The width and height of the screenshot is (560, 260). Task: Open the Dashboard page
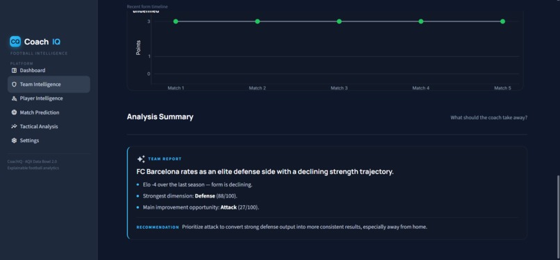click(x=49, y=71)
